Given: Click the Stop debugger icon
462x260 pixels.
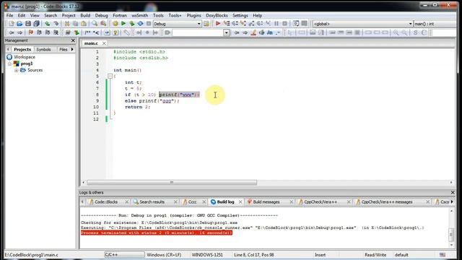Looking at the screenshot, I should pos(284,24).
